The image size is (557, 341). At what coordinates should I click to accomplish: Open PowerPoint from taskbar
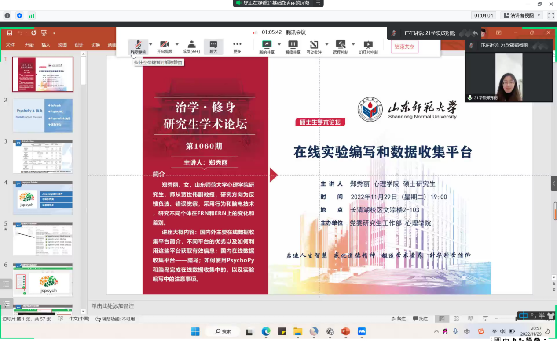click(346, 331)
